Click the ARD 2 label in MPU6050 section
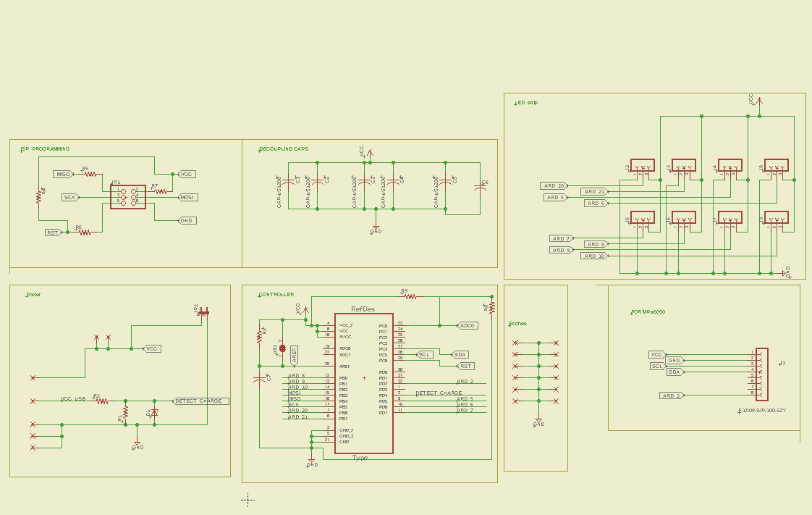Viewport: 812px width, 515px height. (672, 395)
